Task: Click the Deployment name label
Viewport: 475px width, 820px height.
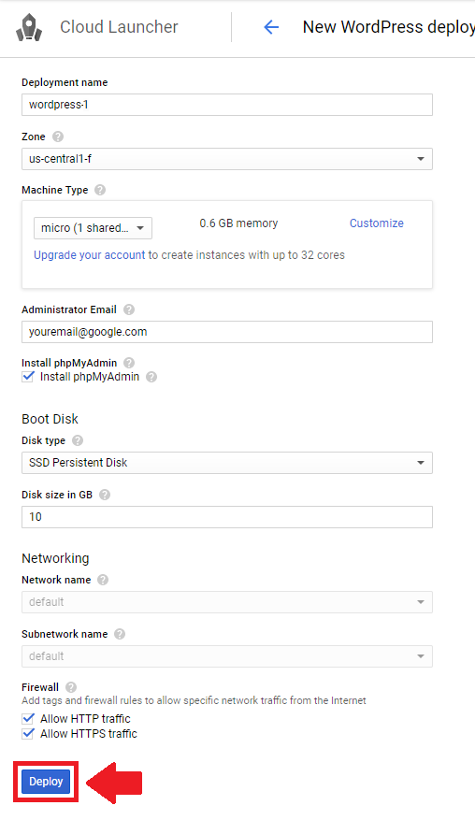Action: (65, 82)
